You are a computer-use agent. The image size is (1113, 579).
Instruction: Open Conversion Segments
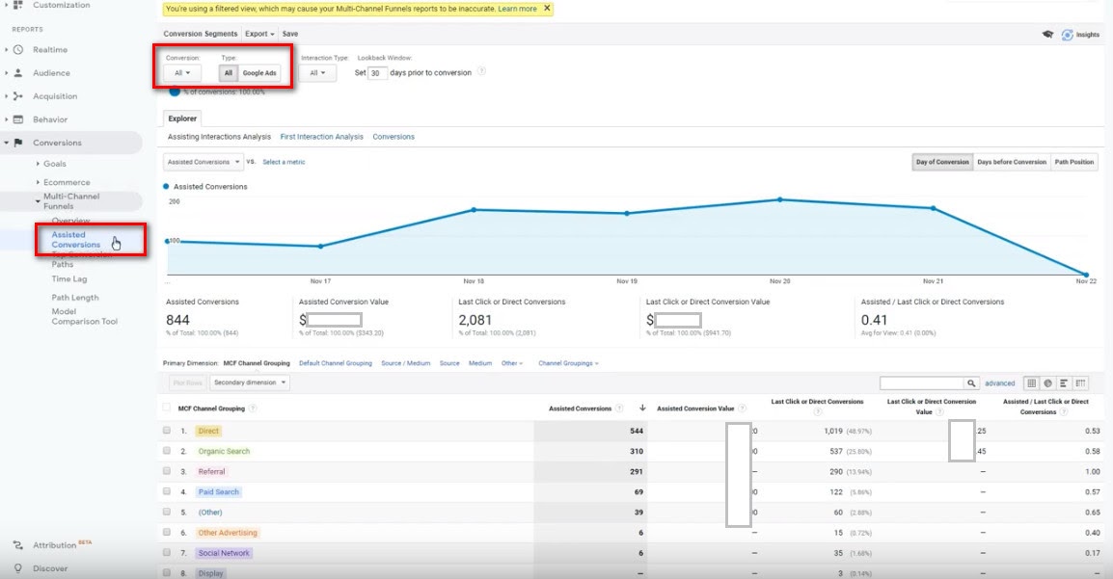pos(201,34)
